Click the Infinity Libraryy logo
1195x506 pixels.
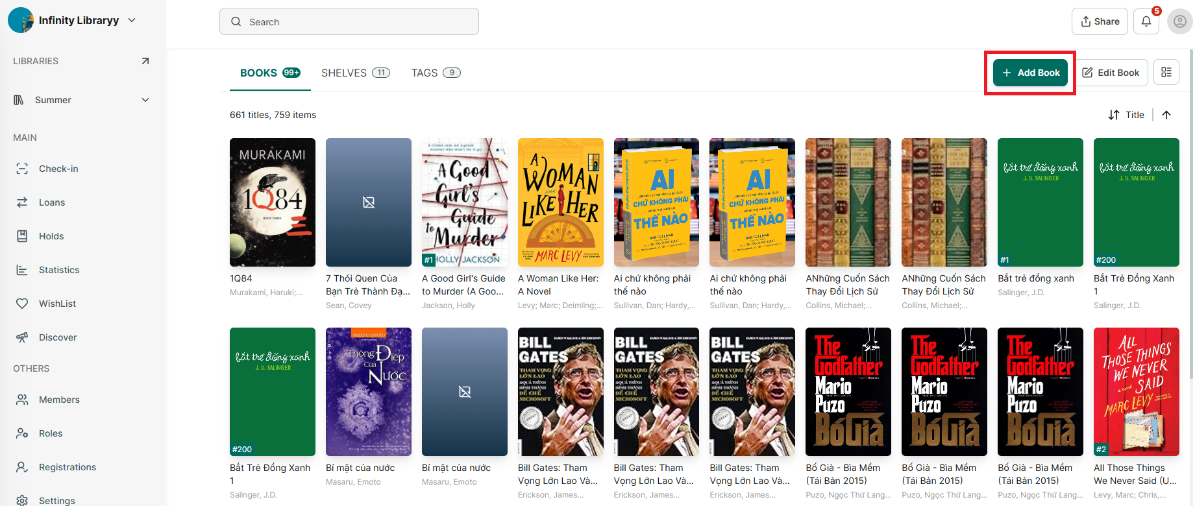click(x=21, y=20)
